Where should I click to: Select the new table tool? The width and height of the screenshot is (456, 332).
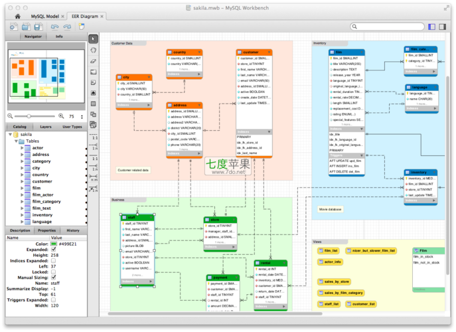click(x=93, y=104)
